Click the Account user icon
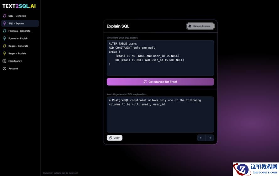The image size is (279, 176). pos(4,69)
